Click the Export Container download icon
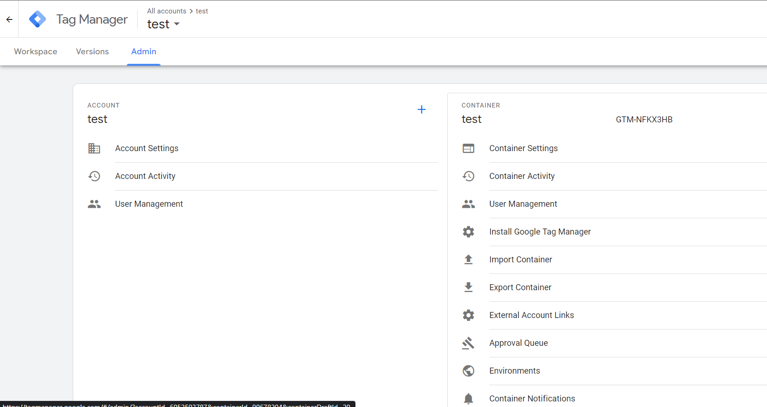The height and width of the screenshot is (407, 767). pyautogui.click(x=469, y=287)
